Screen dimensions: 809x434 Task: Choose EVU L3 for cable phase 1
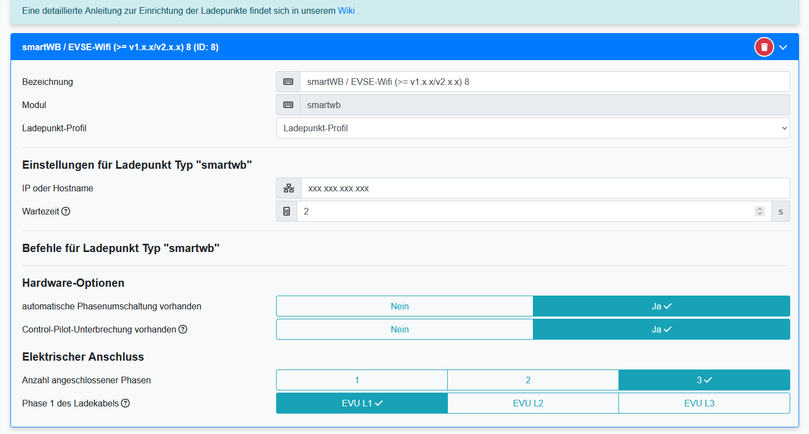pyautogui.click(x=705, y=403)
